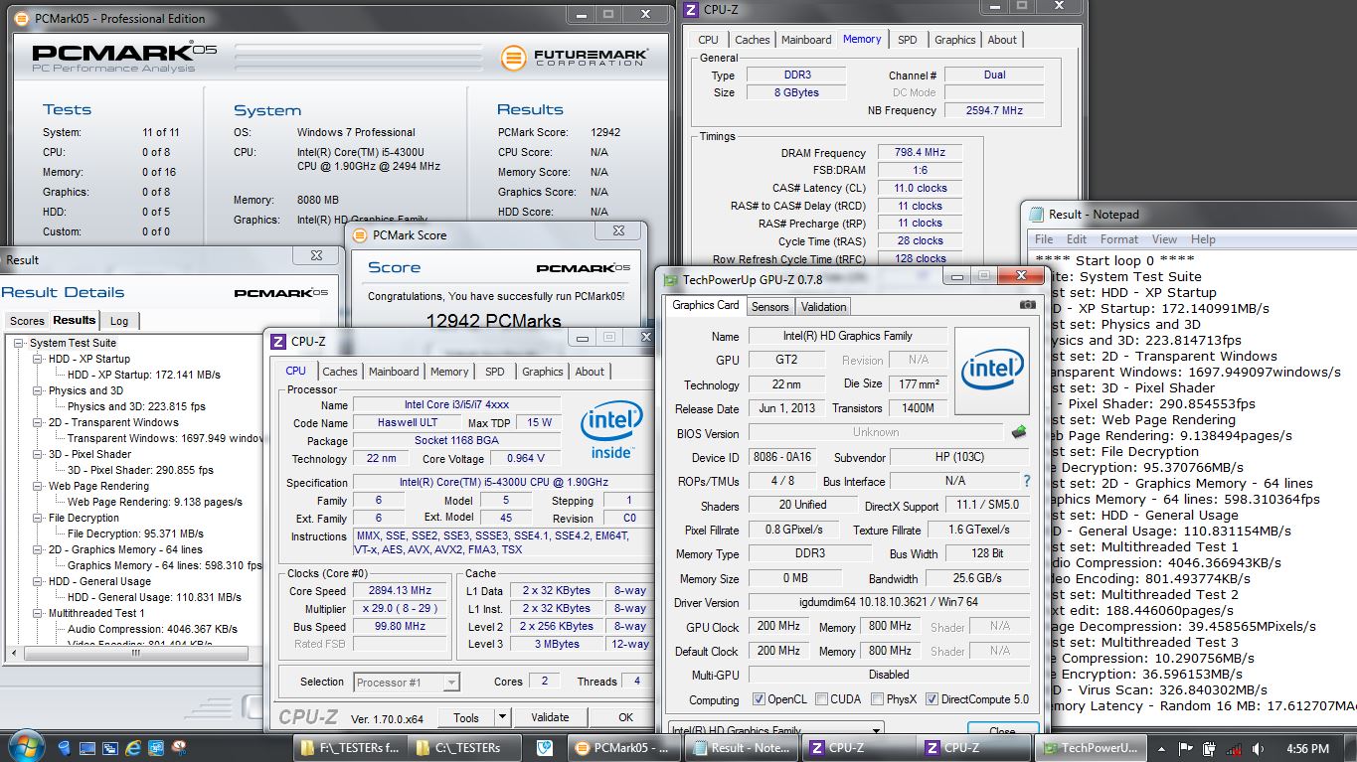Click the Futuremark Corporation logo
The width and height of the screenshot is (1357, 762).
575,58
